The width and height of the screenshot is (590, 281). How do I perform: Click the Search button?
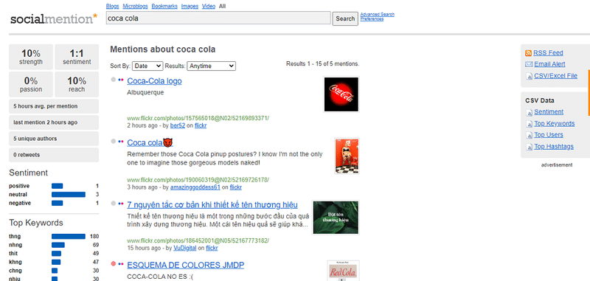[345, 18]
